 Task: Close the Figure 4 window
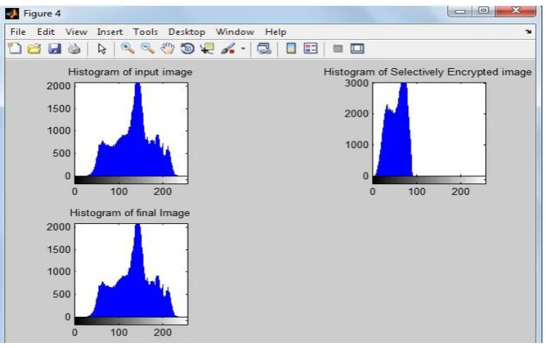tap(516, 11)
